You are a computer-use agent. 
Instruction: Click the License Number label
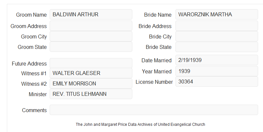[x=154, y=82]
